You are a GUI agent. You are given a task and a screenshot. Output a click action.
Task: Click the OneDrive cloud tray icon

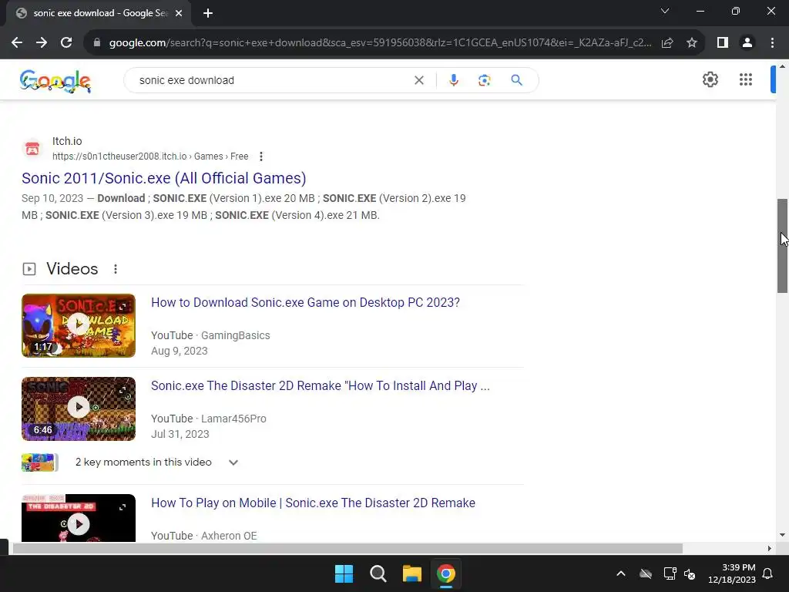646,573
